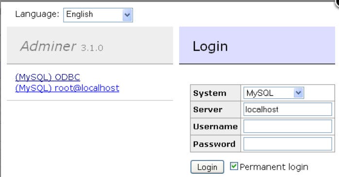Image resolution: width=339 pixels, height=177 pixels.
Task: Click the 3.1.0 version number
Action: click(x=92, y=48)
